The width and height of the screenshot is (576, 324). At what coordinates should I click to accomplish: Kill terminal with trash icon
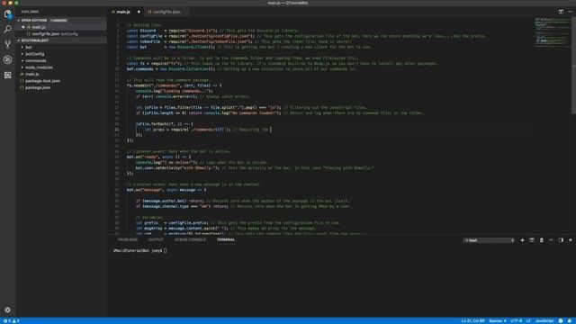542,240
